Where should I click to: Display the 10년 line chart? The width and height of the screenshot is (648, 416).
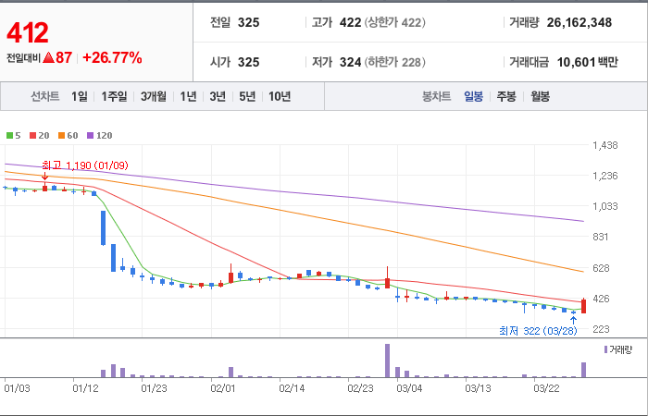pyautogui.click(x=280, y=96)
